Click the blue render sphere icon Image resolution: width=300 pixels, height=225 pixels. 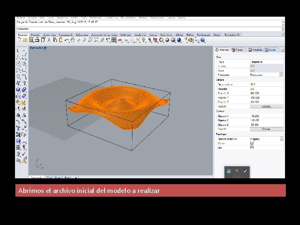point(179,40)
